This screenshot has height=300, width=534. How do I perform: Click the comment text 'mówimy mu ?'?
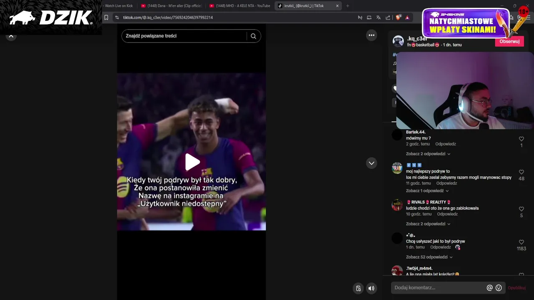pos(418,138)
